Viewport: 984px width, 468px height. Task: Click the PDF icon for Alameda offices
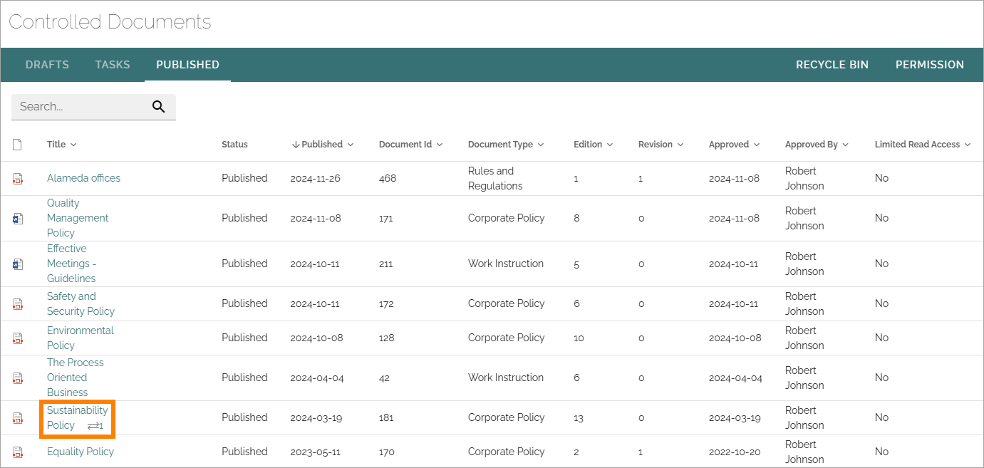[x=18, y=179]
